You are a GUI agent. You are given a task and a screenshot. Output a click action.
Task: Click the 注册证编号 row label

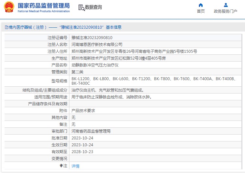coord(57,38)
